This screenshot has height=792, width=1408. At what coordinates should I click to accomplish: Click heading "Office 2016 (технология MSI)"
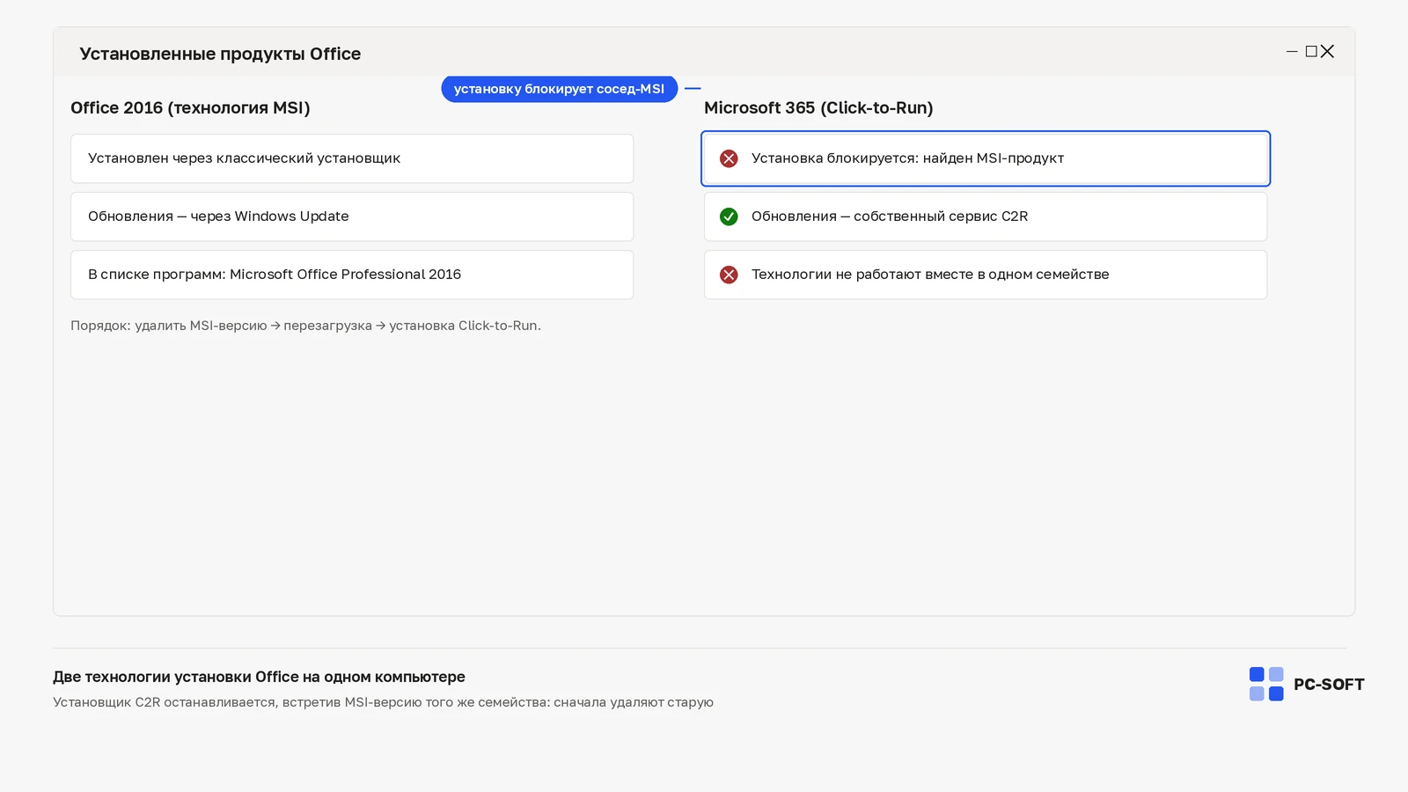coord(190,108)
